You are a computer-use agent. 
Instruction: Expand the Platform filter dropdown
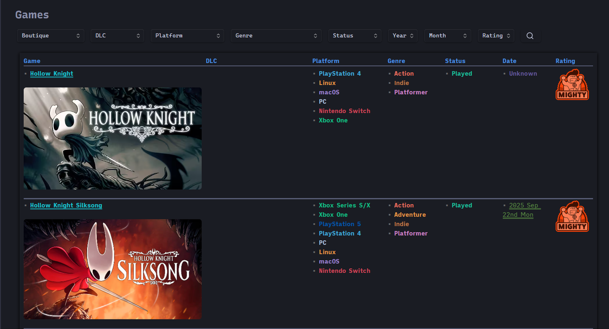(187, 36)
